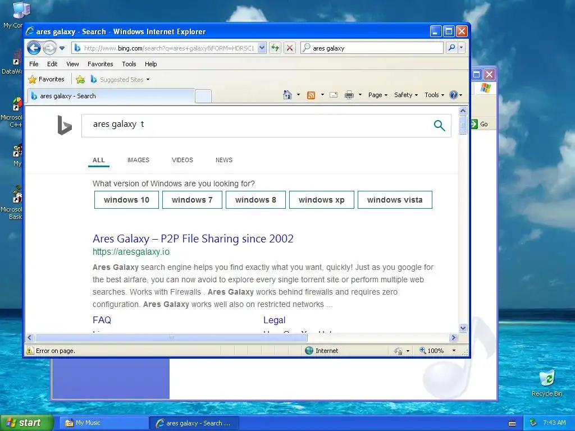Click the horizontal scrollbar right arrow
Image resolution: width=575 pixels, height=431 pixels.
click(453, 337)
